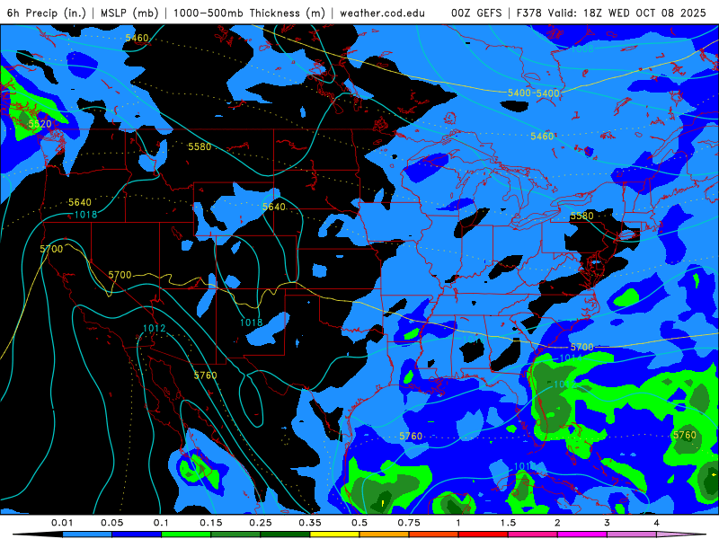Click the '0.75' legend value
719x539 pixels.
(409, 523)
